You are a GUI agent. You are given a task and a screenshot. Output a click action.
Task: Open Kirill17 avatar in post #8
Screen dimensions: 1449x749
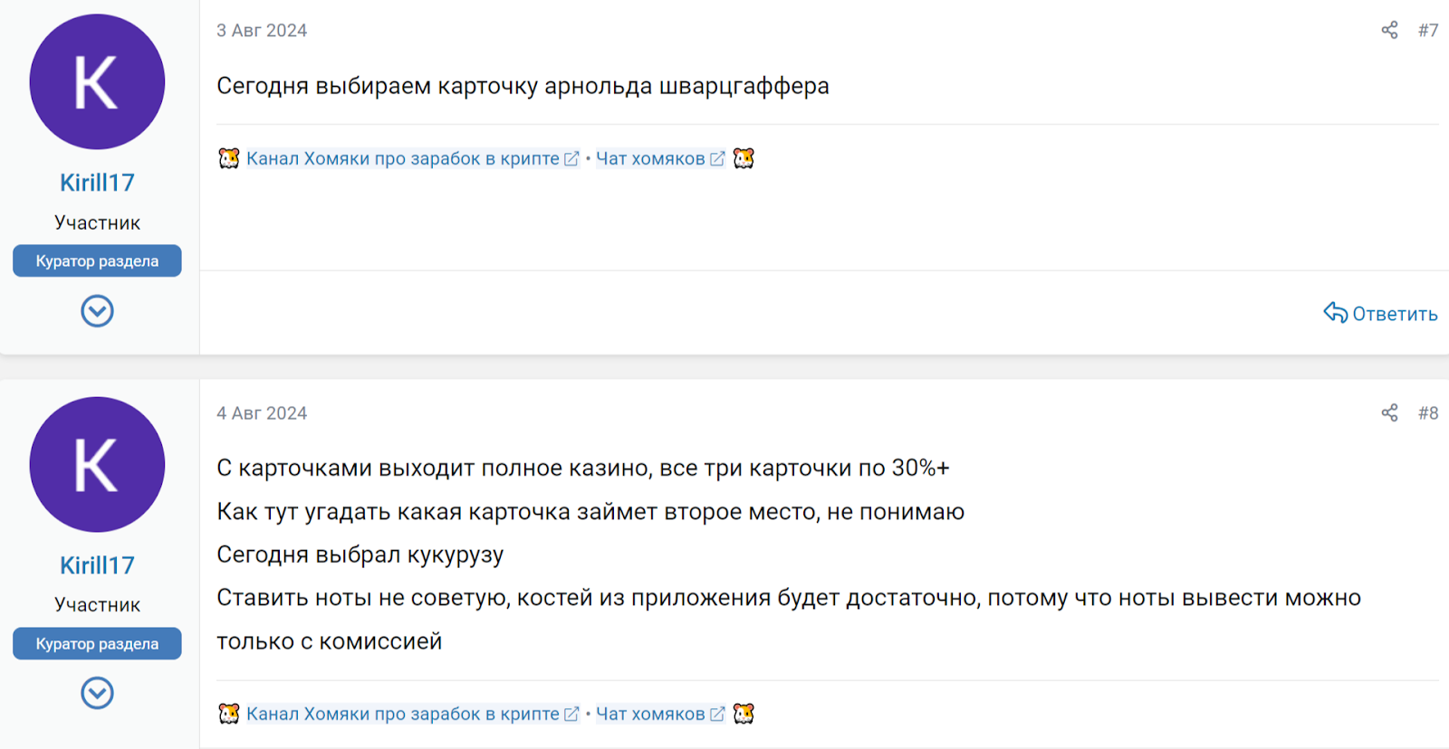pos(97,465)
